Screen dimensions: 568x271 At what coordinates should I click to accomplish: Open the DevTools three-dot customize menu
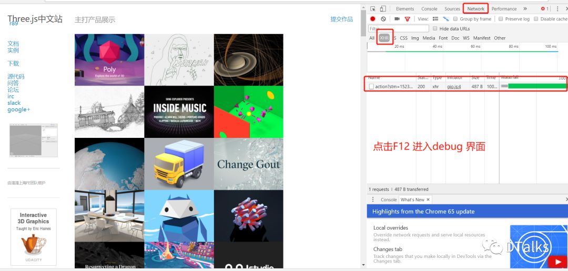tap(557, 9)
